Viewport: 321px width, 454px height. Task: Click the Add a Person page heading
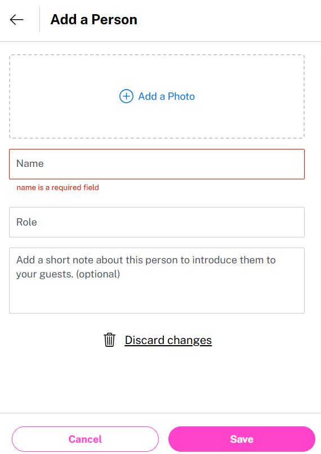pyautogui.click(x=93, y=20)
